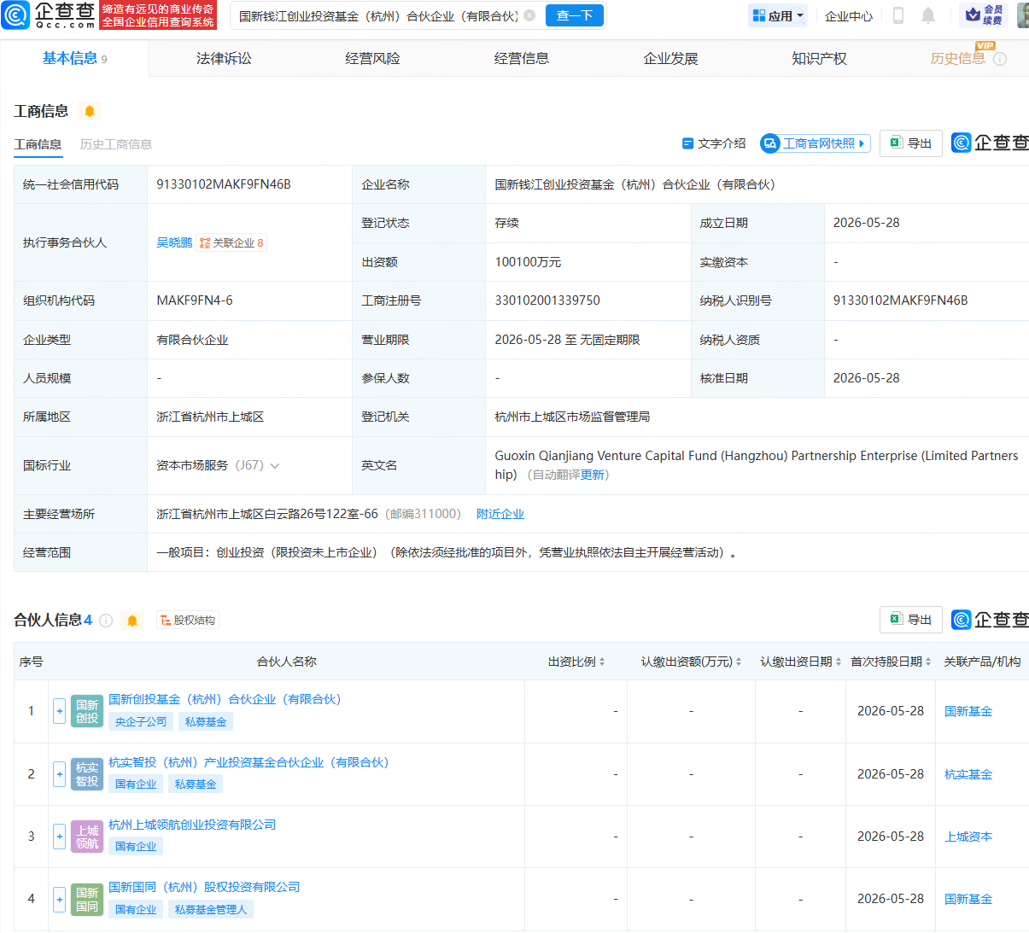
Task: Click the 私募基金管理人 tag
Action: click(x=211, y=909)
